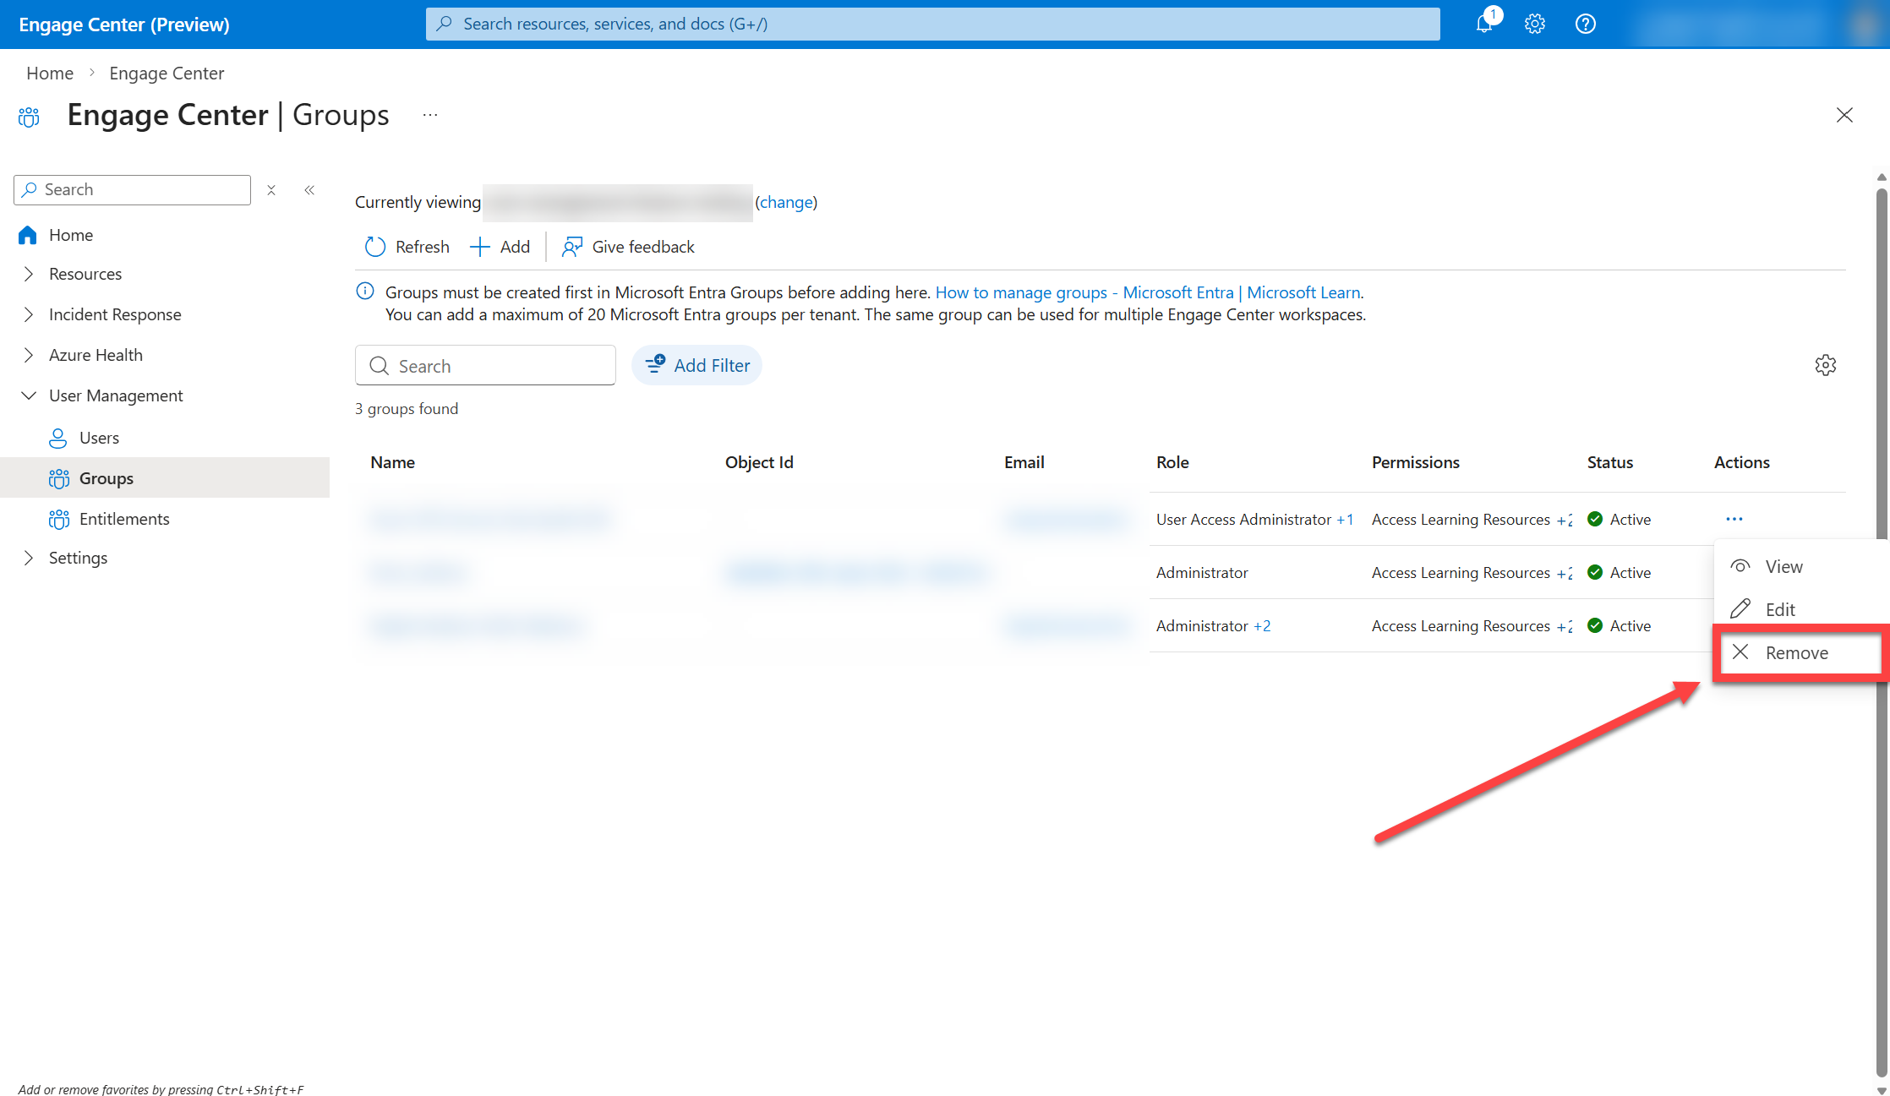Focus the sidebar Search field
The image size is (1890, 1096).
(x=133, y=190)
